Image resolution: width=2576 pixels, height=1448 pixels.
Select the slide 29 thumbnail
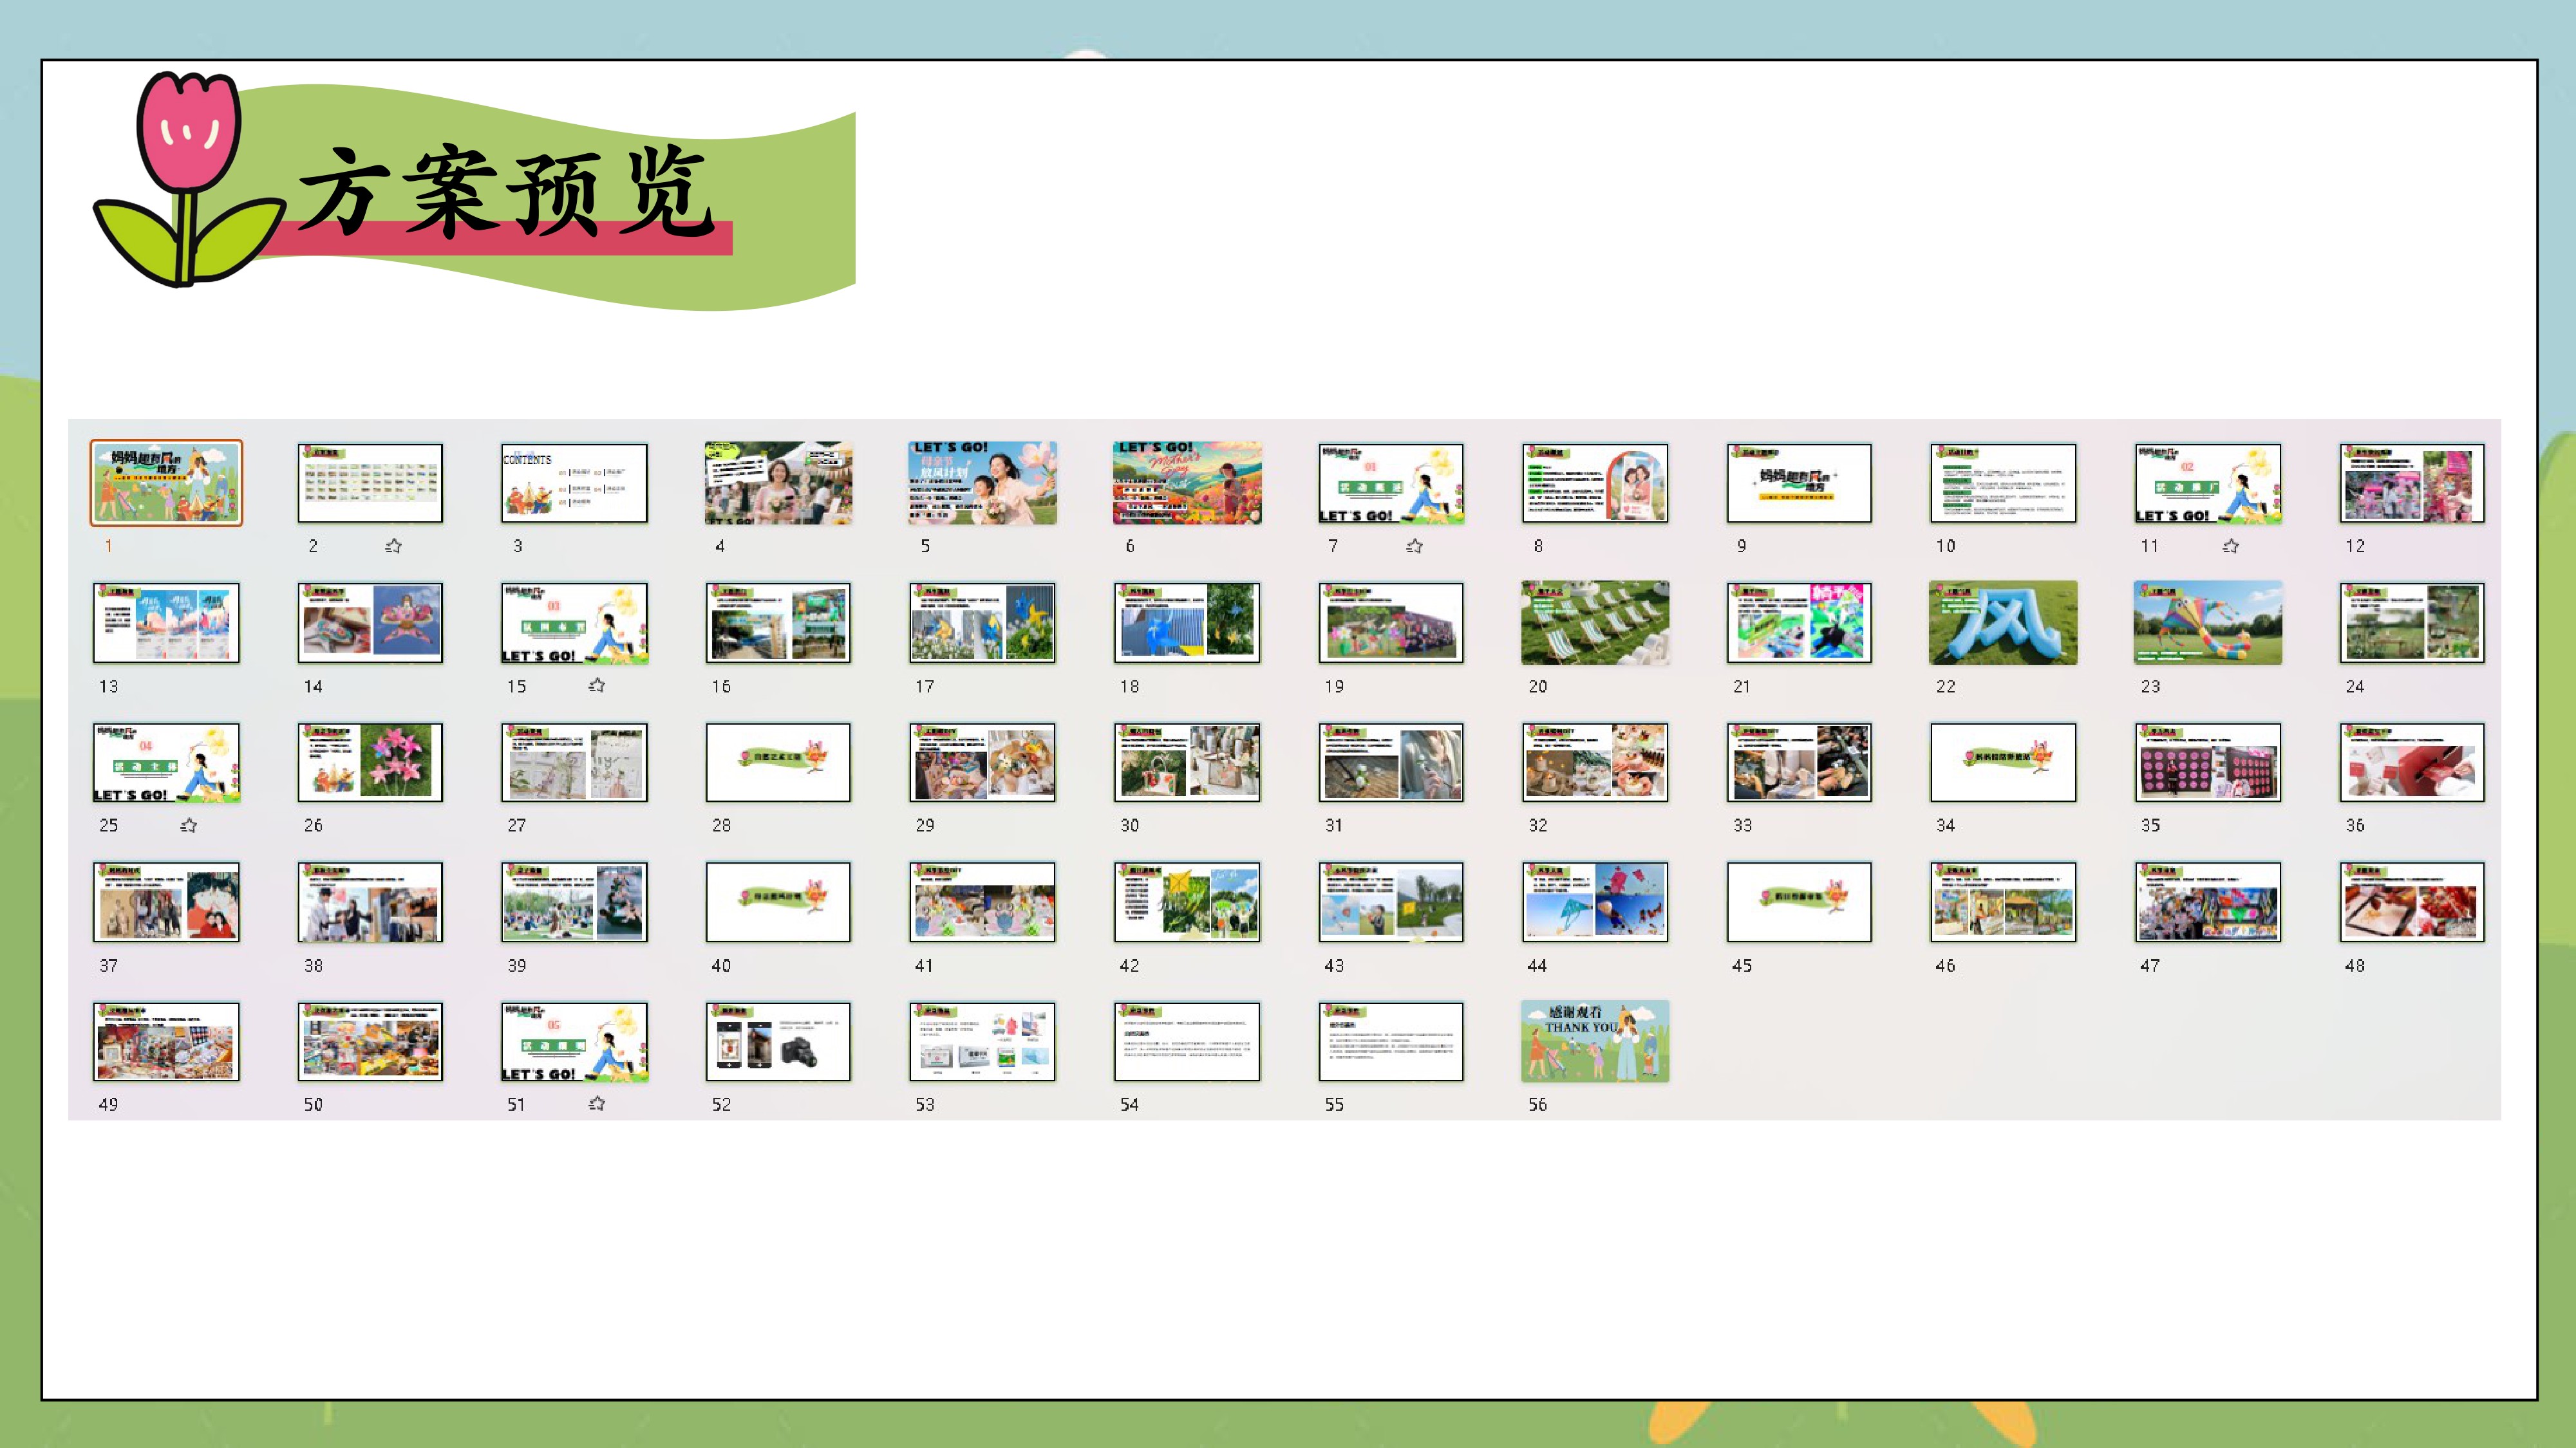coord(982,763)
